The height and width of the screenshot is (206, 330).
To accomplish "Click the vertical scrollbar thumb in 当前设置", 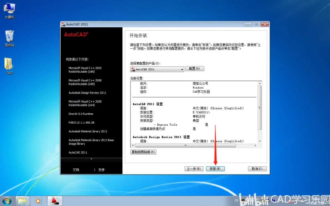I will click(260, 108).
